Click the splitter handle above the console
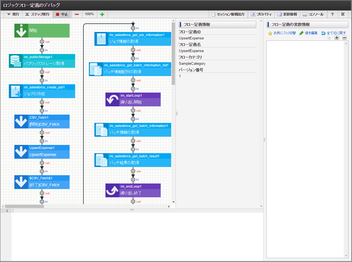Screen dimensions: 352x262 pyautogui.click(x=132, y=210)
